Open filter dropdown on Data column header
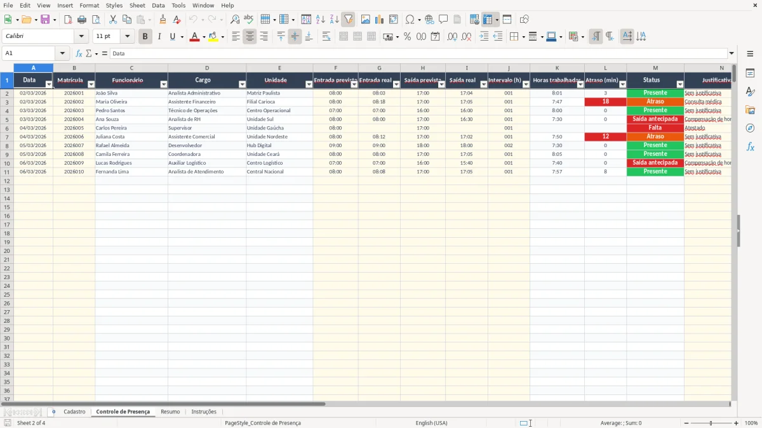 tap(49, 84)
